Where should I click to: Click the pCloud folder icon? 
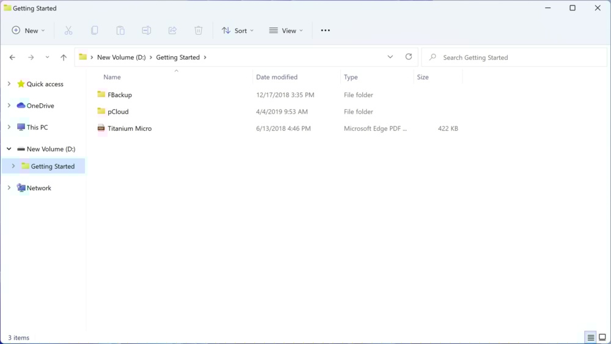click(101, 111)
